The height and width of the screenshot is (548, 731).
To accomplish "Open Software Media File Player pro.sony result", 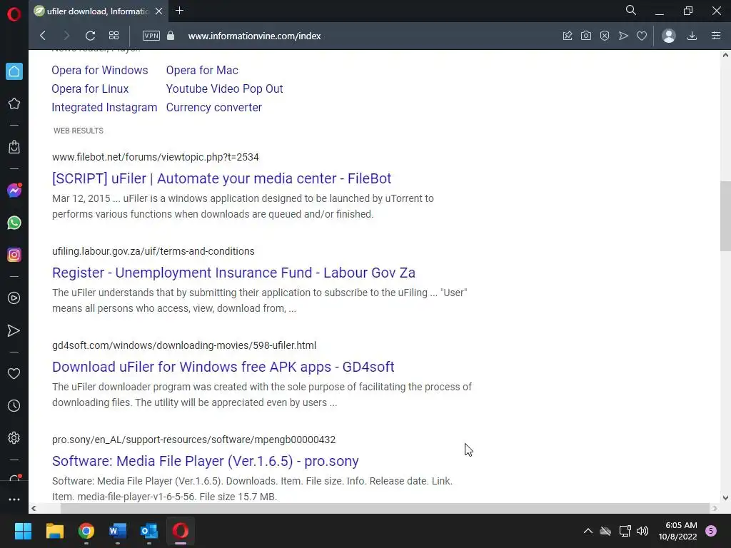I will [x=205, y=461].
